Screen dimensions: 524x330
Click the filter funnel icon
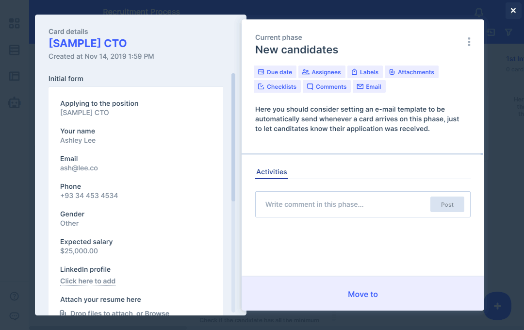(508, 32)
